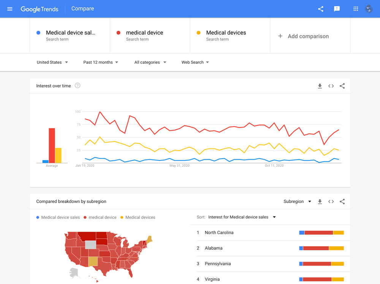Click the red Average bar
Image resolution: width=380 pixels, height=284 pixels.
52,145
